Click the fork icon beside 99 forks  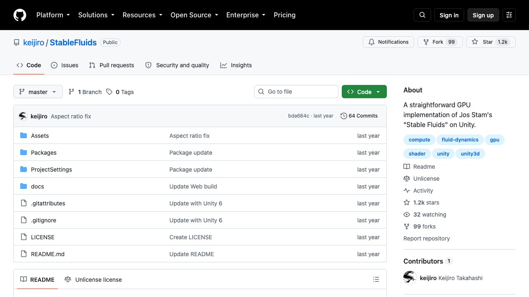coord(407,226)
